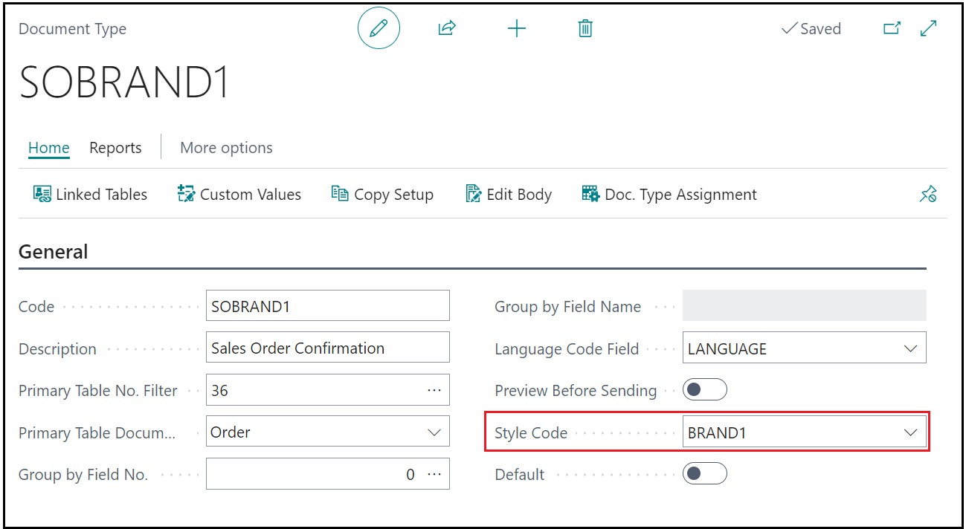Select the Home tab

(x=49, y=148)
